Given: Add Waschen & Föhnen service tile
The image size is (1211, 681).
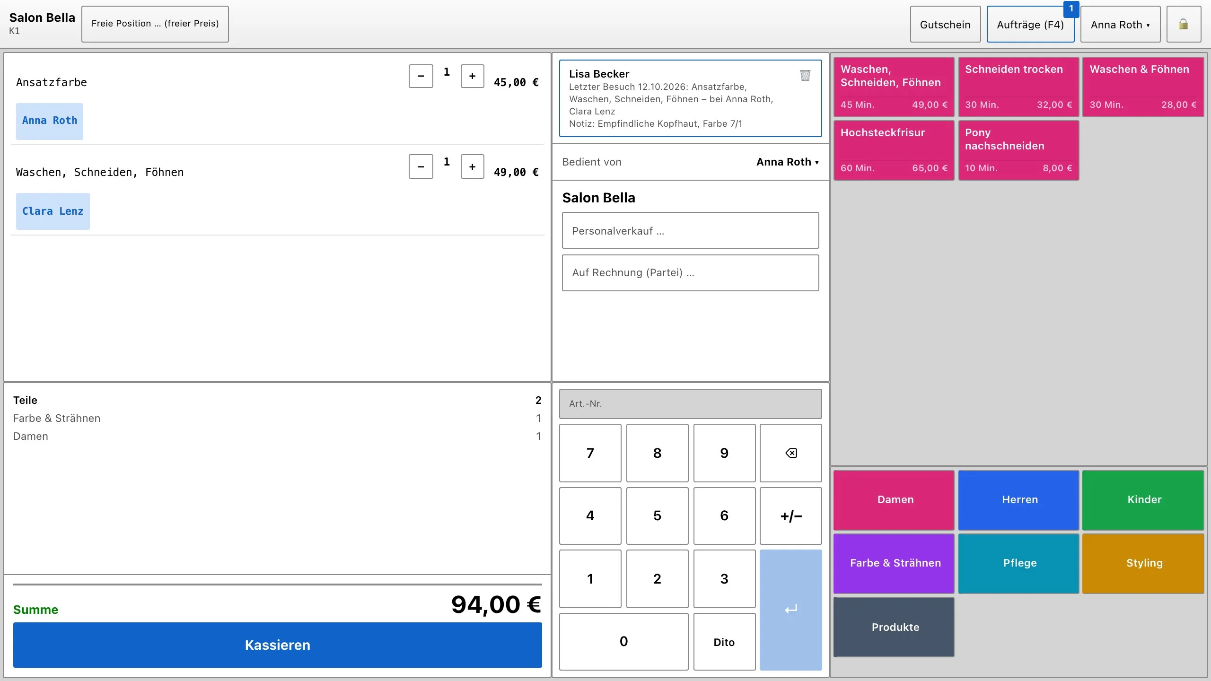Looking at the screenshot, I should (x=1143, y=87).
